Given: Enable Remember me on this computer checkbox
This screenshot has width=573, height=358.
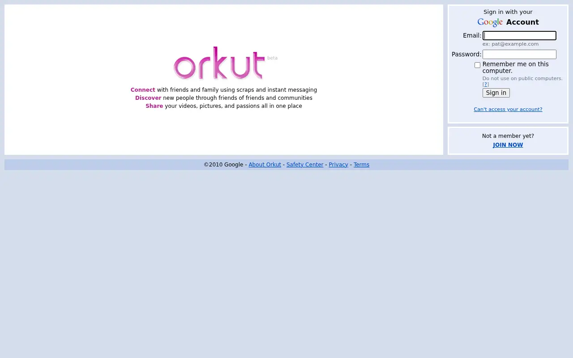Looking at the screenshot, I should tap(477, 65).
